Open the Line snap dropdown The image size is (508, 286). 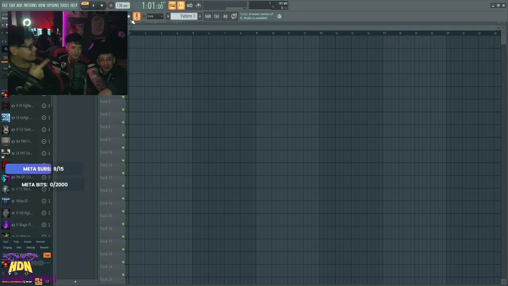coord(155,16)
